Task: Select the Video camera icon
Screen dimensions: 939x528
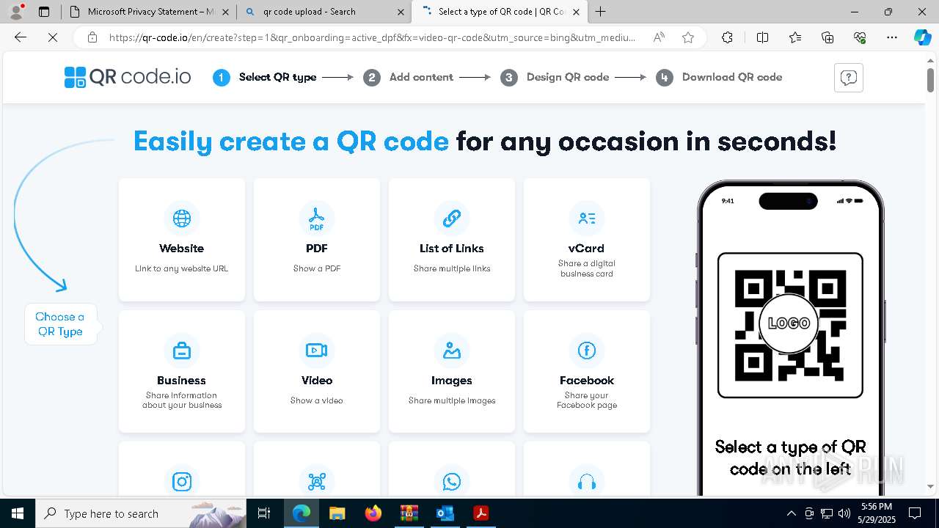Action: pos(317,351)
